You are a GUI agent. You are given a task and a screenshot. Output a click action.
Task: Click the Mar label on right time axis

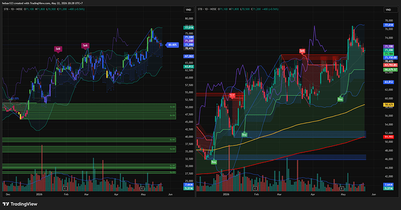tap(280, 194)
